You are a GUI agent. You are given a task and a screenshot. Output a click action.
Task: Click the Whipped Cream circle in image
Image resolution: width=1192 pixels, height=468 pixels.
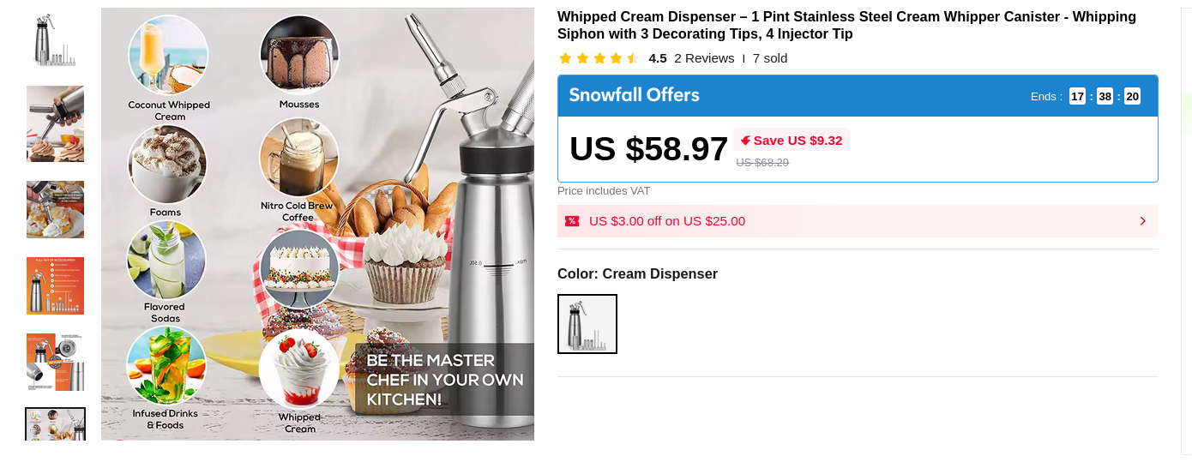coord(299,371)
